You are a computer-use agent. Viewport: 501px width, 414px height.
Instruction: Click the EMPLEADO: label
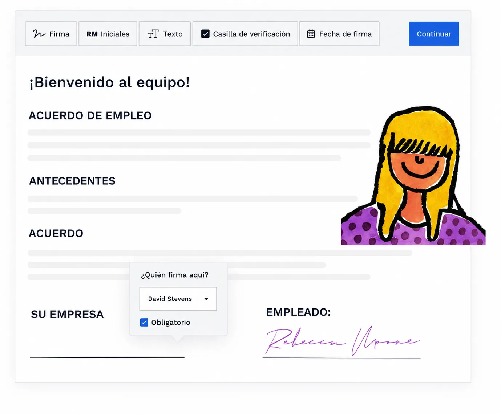[x=299, y=312]
